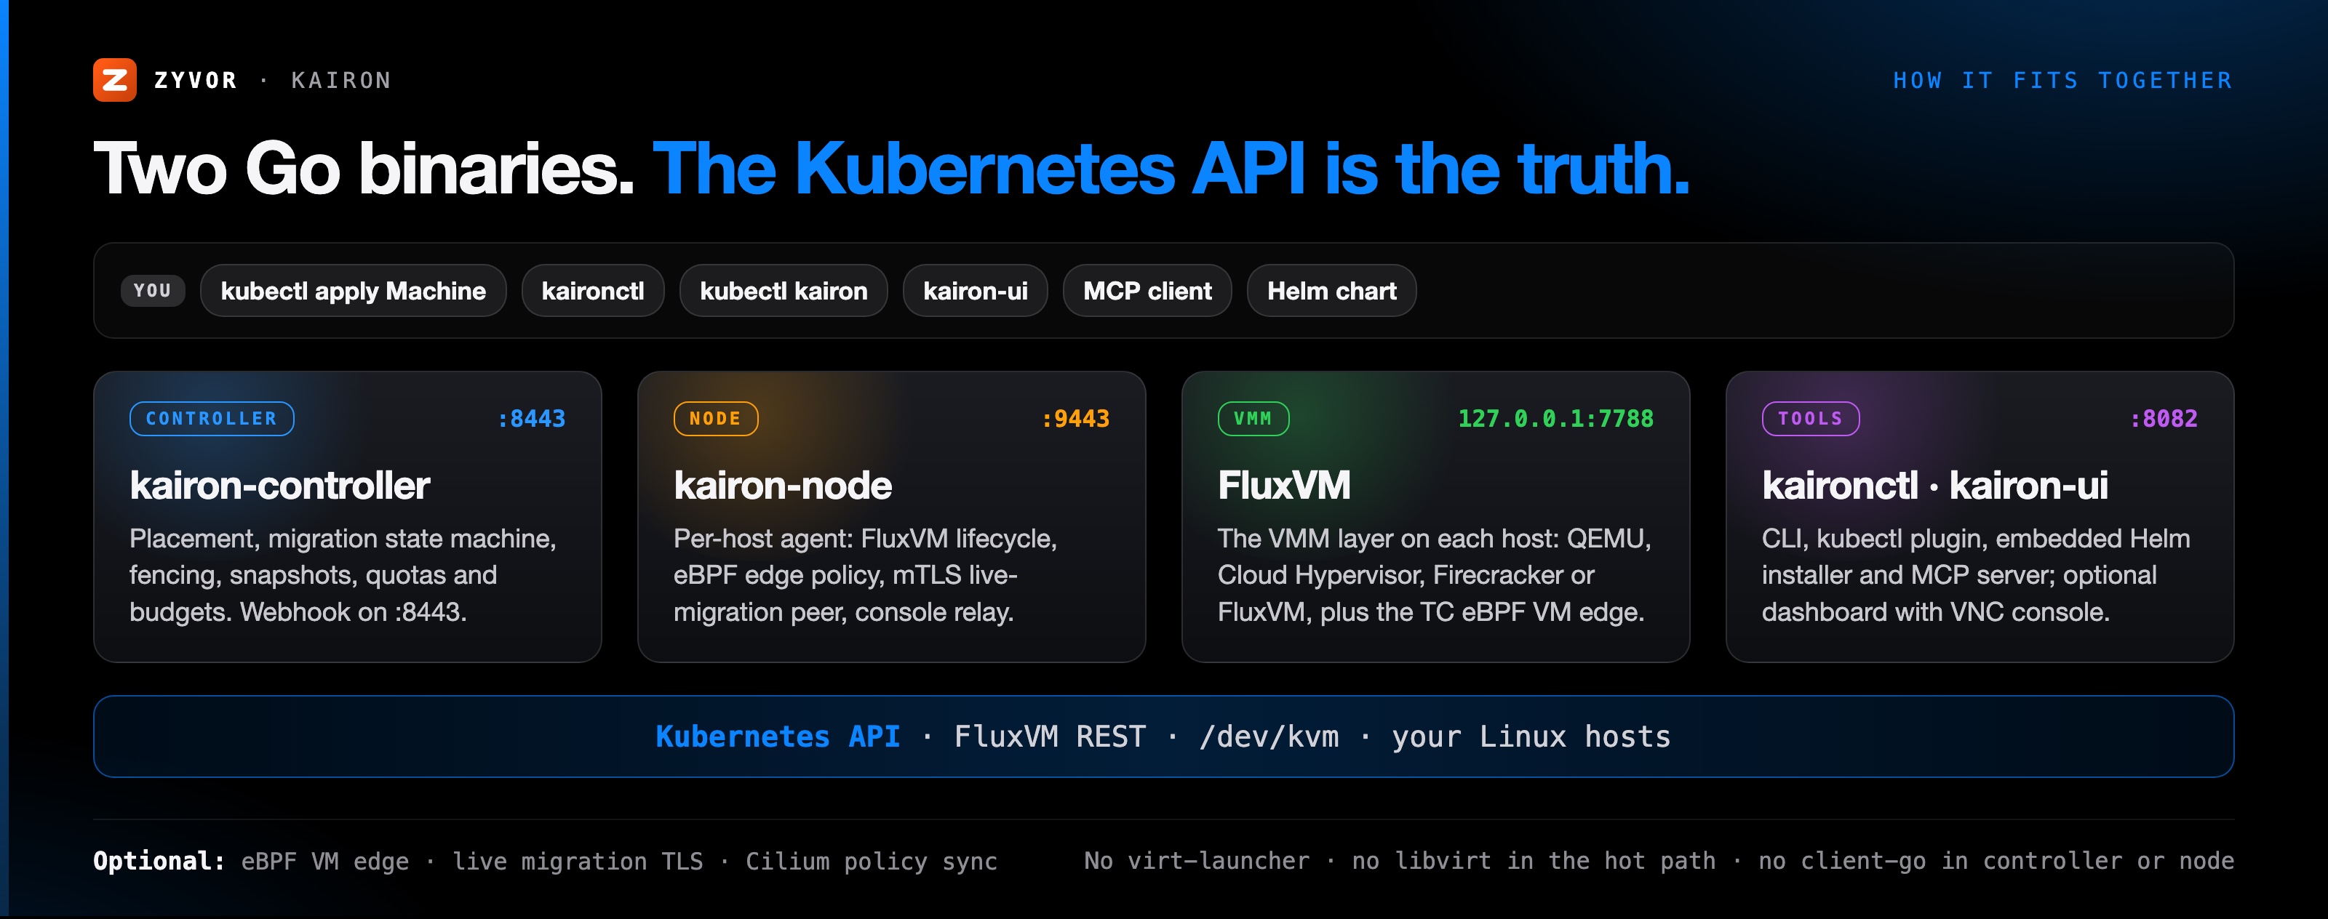Click the orange Zyvor Z logo icon
This screenshot has width=2328, height=919.
pos(115,81)
